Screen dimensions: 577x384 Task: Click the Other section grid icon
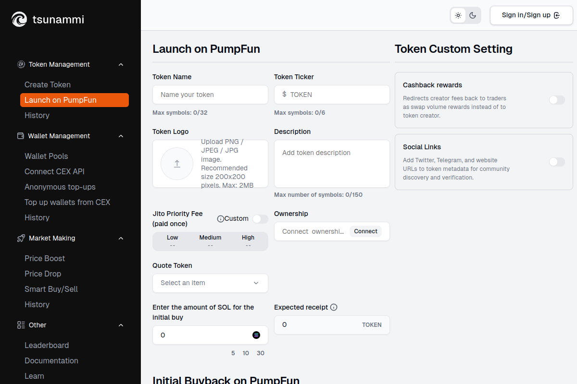coord(21,325)
